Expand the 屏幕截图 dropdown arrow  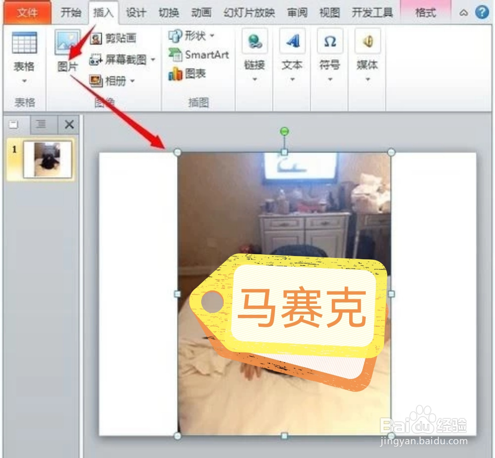pyautogui.click(x=153, y=59)
